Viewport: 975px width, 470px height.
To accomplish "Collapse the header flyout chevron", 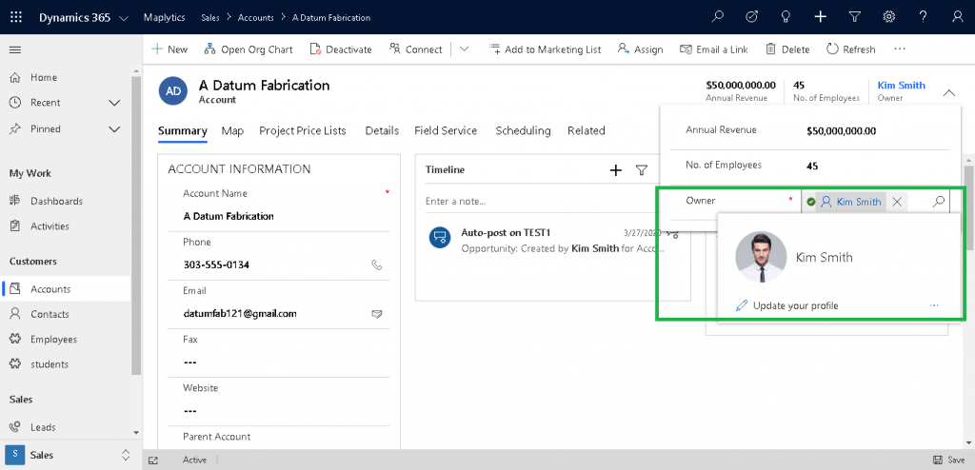I will click(x=949, y=92).
